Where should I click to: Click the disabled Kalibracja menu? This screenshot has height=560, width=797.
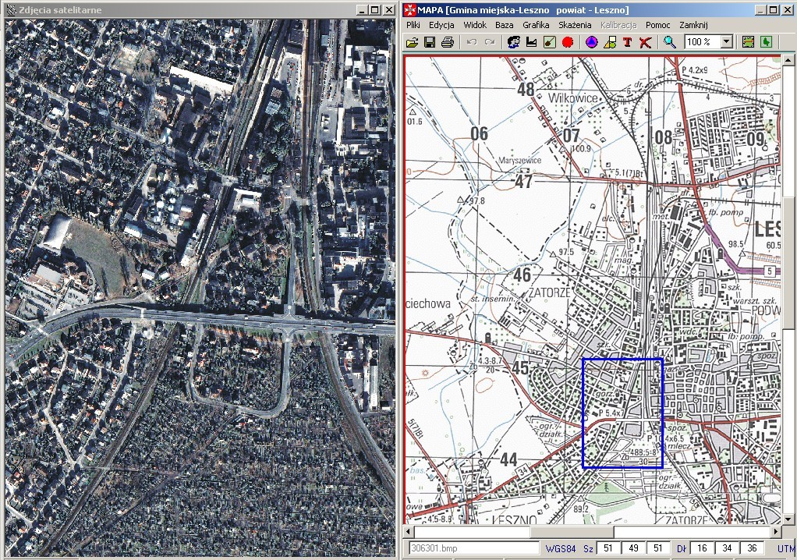click(618, 25)
